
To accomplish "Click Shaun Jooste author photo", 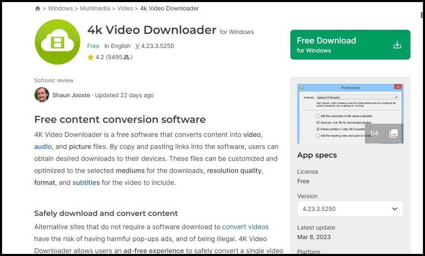I will pos(42,95).
